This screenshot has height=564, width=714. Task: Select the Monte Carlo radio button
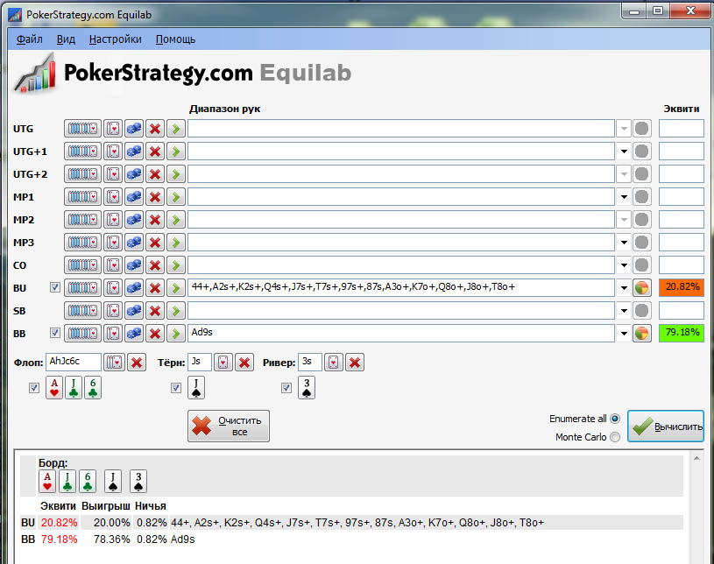(x=615, y=437)
